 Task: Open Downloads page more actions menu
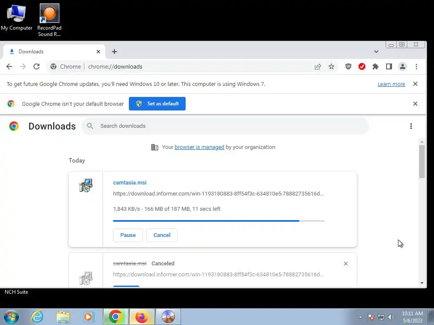411,126
